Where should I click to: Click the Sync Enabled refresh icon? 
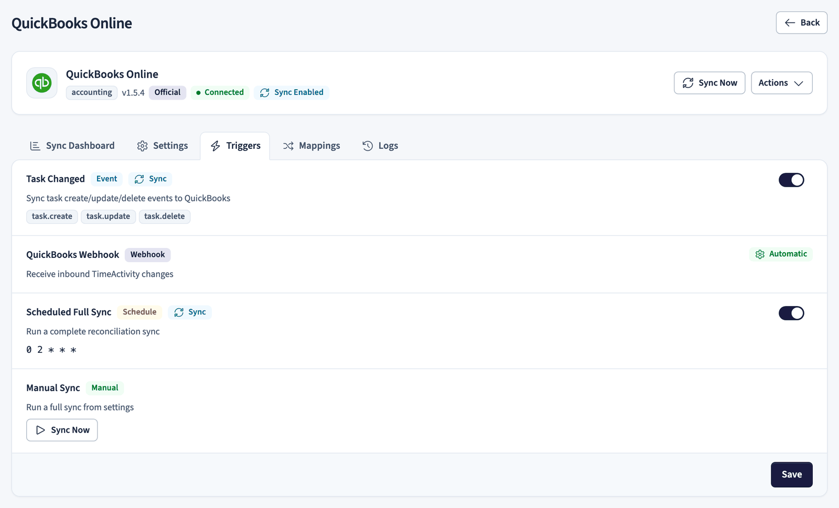(x=265, y=93)
